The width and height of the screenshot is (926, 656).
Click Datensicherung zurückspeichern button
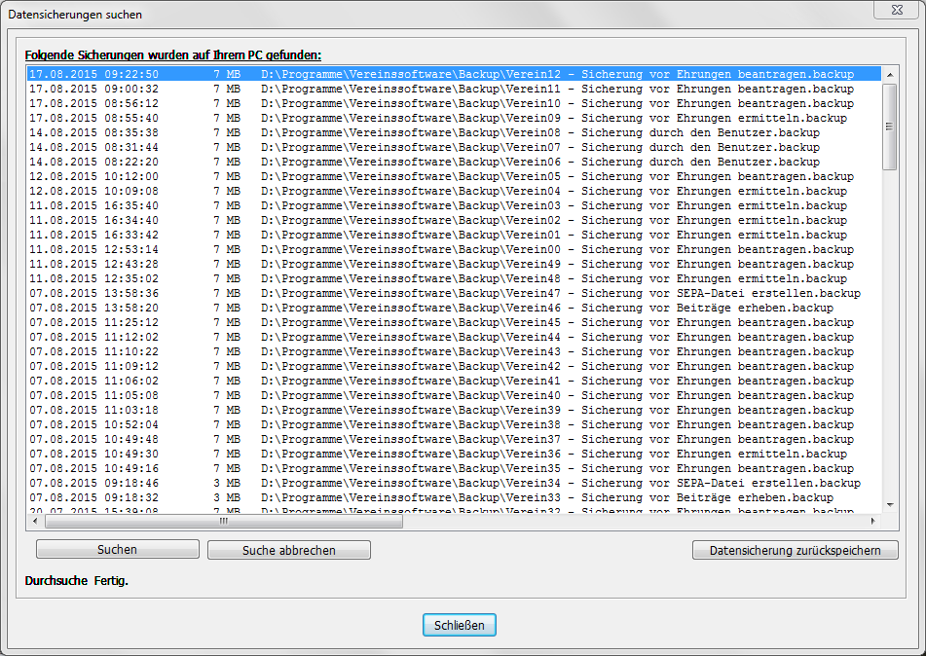(796, 550)
